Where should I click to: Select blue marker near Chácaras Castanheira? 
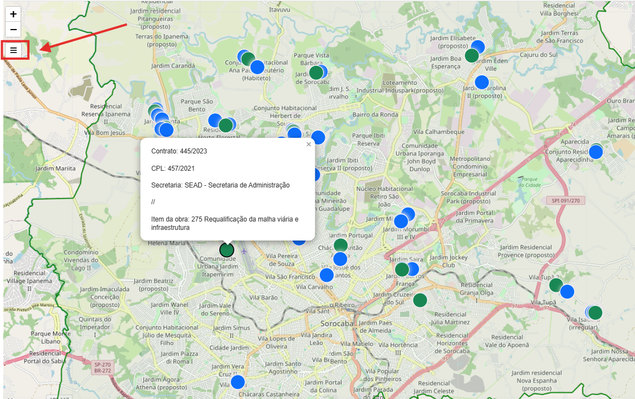(238, 382)
